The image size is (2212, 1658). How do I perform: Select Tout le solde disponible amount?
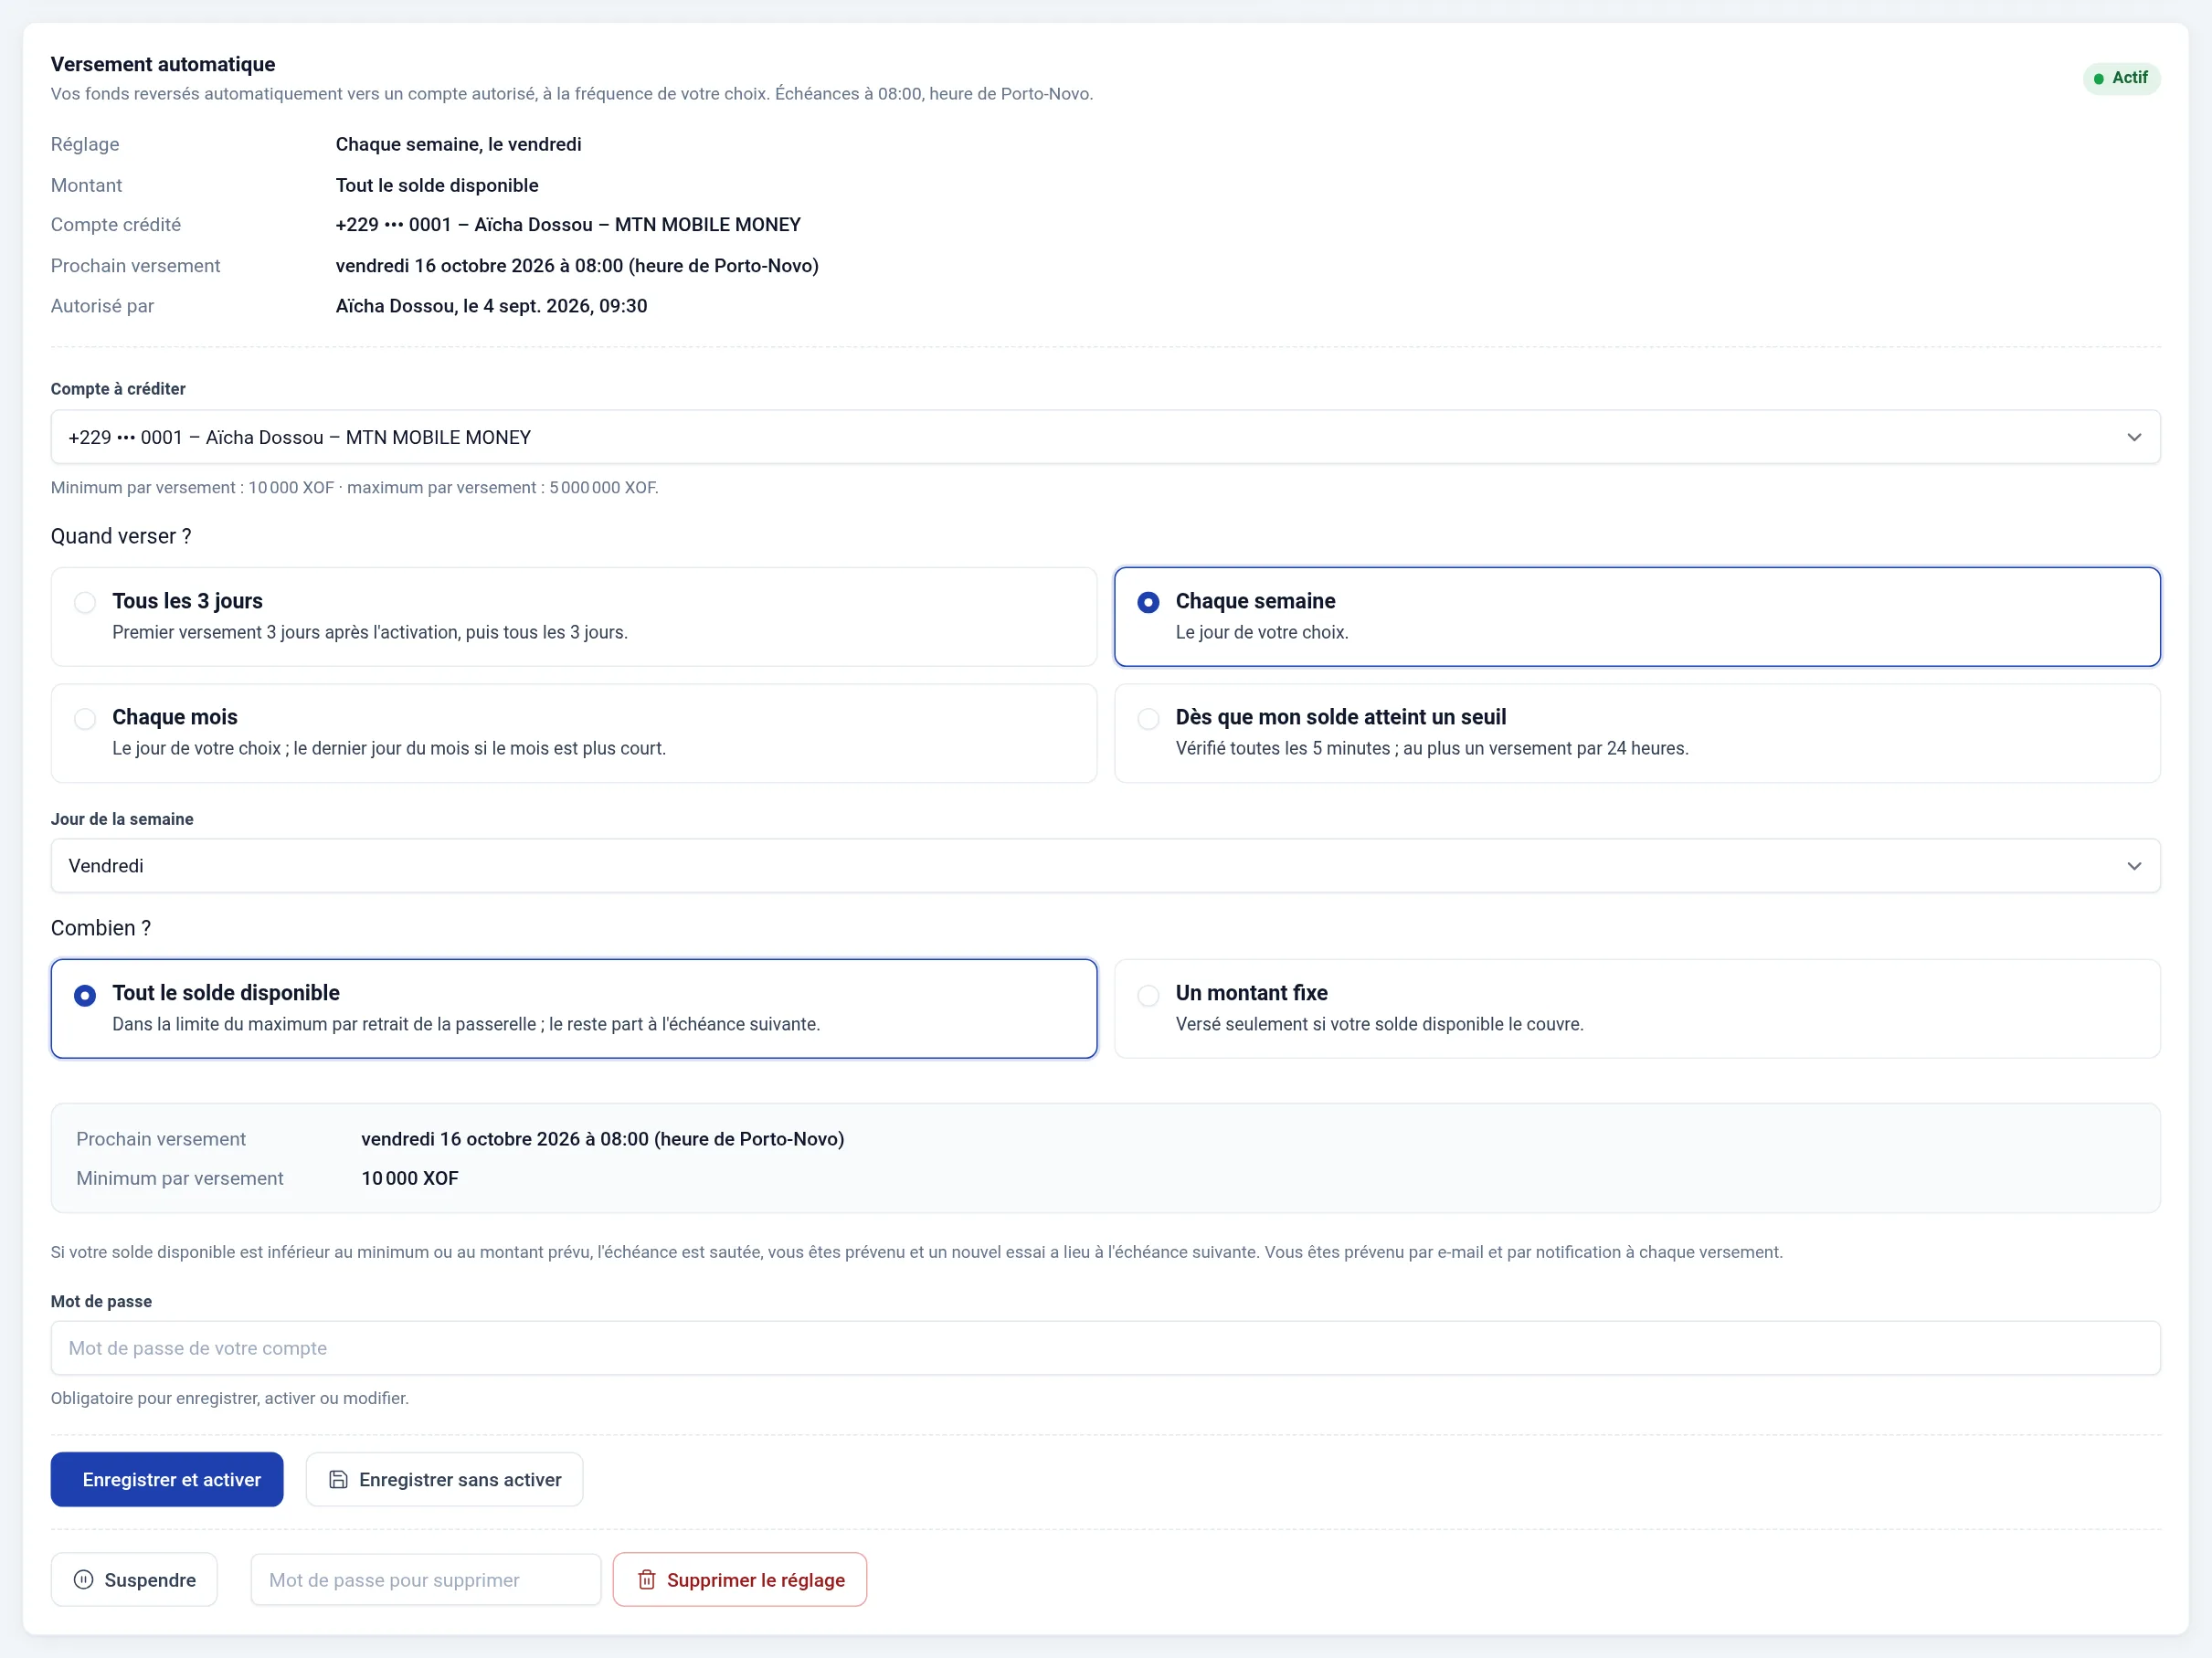[x=573, y=1008]
